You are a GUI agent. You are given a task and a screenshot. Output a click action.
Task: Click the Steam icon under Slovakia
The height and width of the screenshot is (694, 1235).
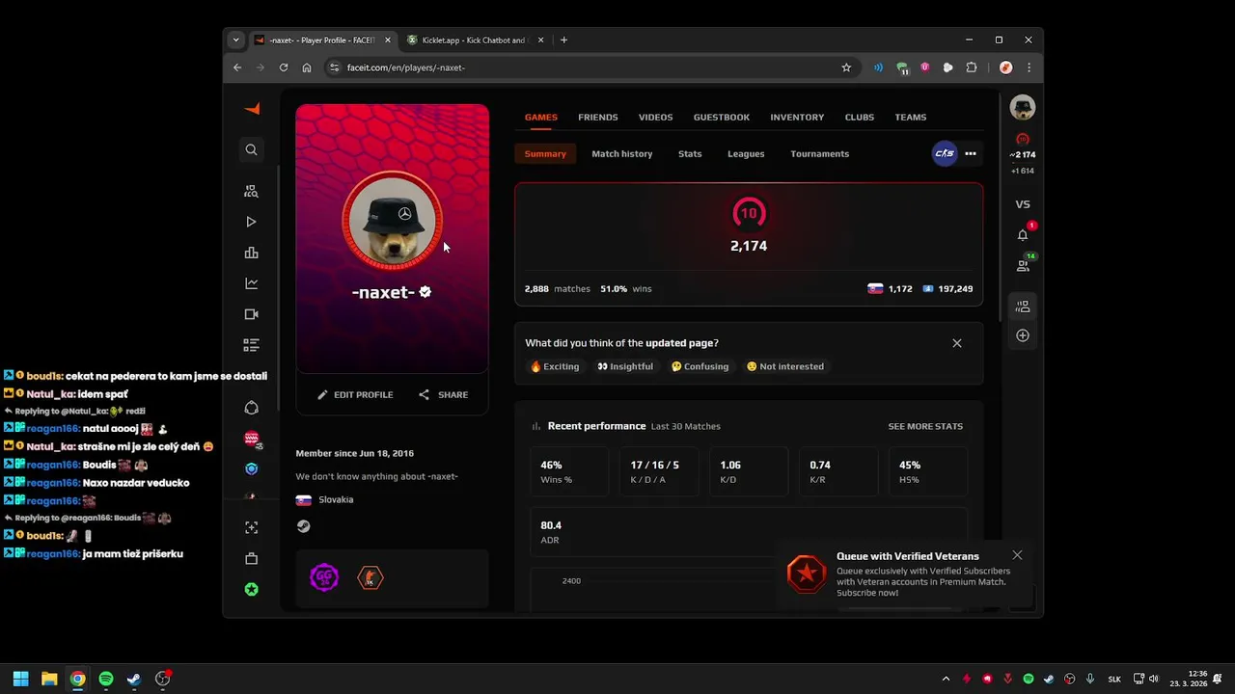tap(303, 526)
